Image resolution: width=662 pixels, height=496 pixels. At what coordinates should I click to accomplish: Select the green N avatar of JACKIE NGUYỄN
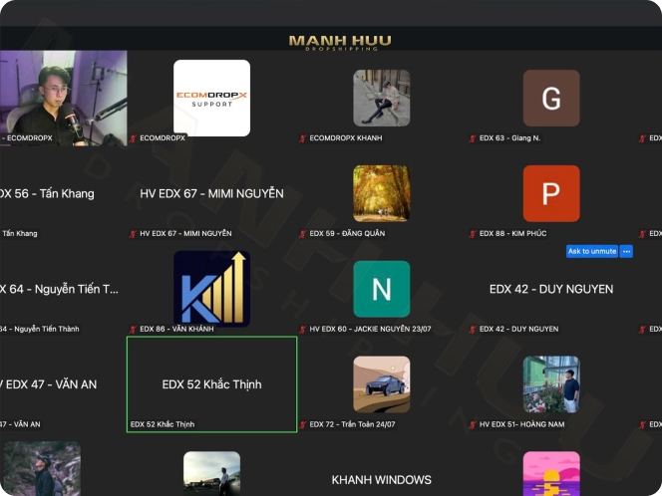coord(381,289)
